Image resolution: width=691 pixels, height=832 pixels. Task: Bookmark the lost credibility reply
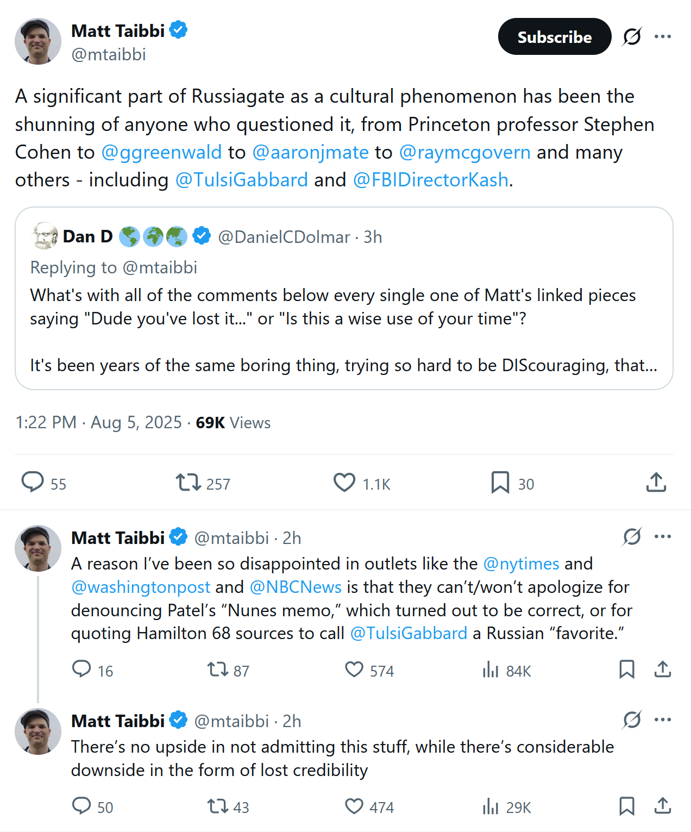tap(627, 806)
